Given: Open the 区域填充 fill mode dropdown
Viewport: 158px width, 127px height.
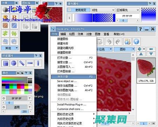Looking at the screenshot, I should tap(128, 10).
